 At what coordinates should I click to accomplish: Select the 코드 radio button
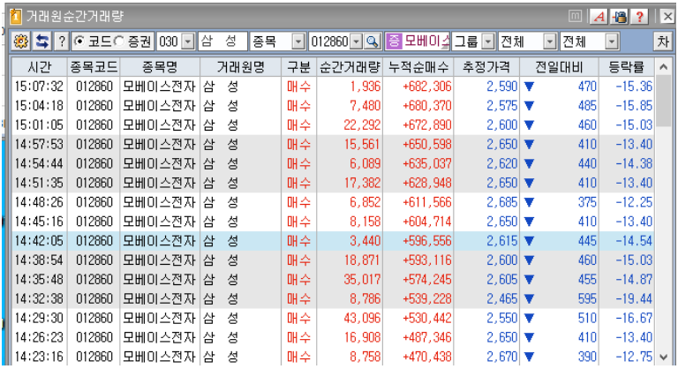[x=79, y=41]
